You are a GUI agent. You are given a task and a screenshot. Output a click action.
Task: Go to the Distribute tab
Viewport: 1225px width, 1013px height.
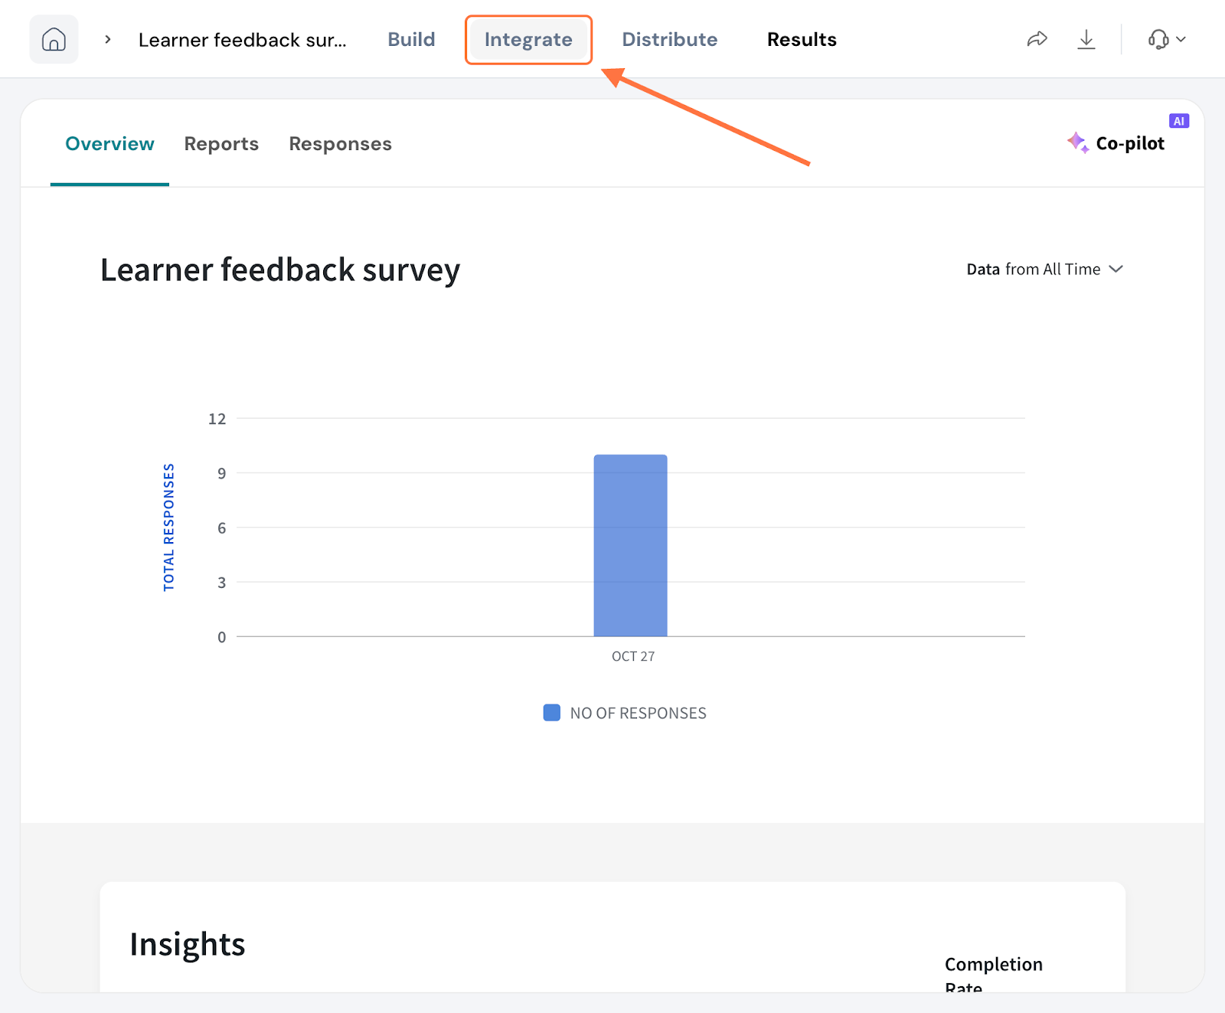669,39
